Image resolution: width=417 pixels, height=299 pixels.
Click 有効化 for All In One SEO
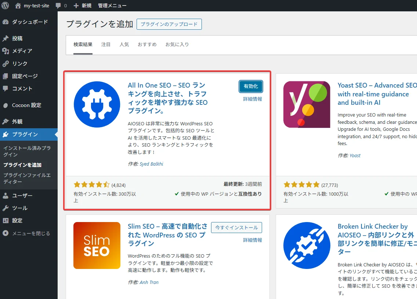click(x=251, y=86)
